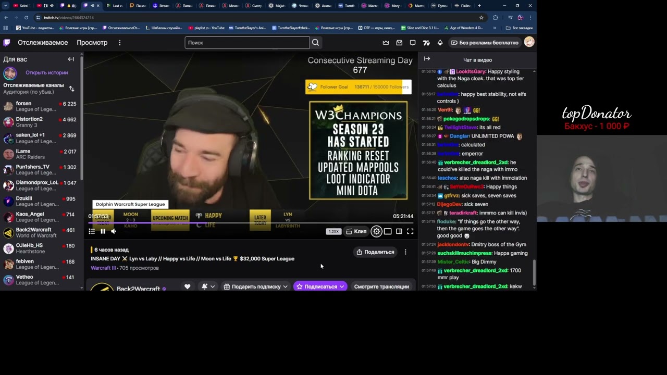Open the Hype Chat activity icon
Viewport: 667px width, 375px height.
tap(426, 43)
